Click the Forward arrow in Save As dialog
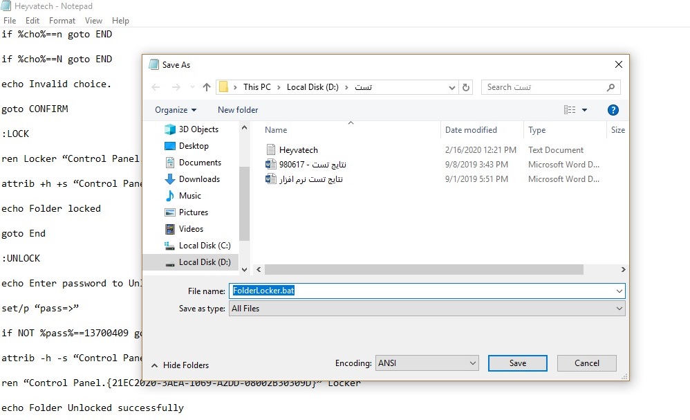690x420 pixels. (176, 87)
